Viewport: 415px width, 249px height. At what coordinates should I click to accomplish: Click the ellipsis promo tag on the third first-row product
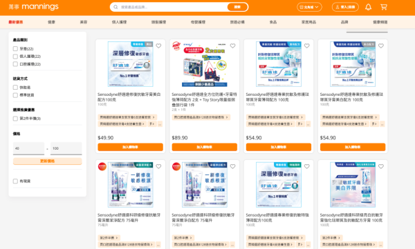pos(308,124)
